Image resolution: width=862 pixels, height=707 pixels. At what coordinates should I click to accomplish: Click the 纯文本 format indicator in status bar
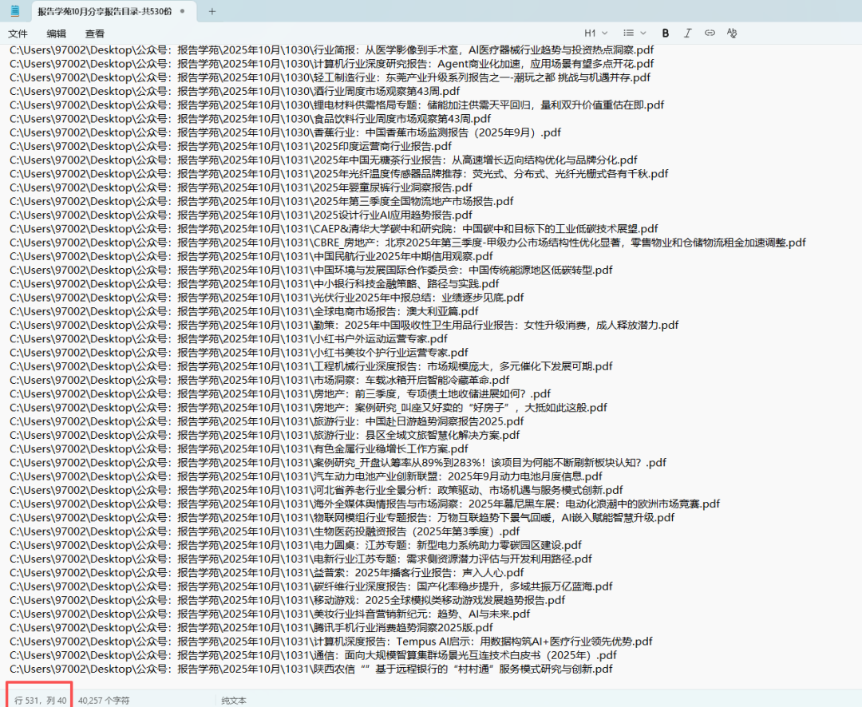click(x=234, y=700)
